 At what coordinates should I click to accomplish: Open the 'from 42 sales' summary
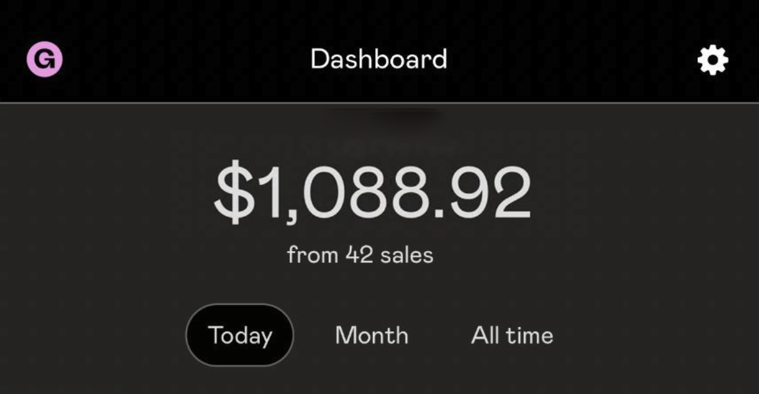(360, 255)
